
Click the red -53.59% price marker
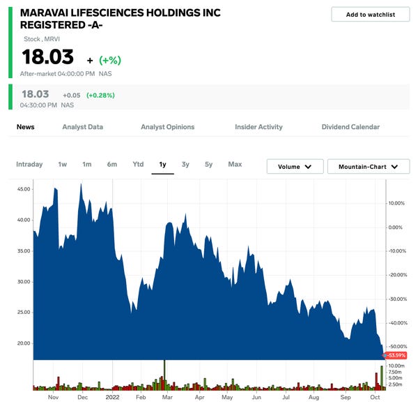pos(396,355)
